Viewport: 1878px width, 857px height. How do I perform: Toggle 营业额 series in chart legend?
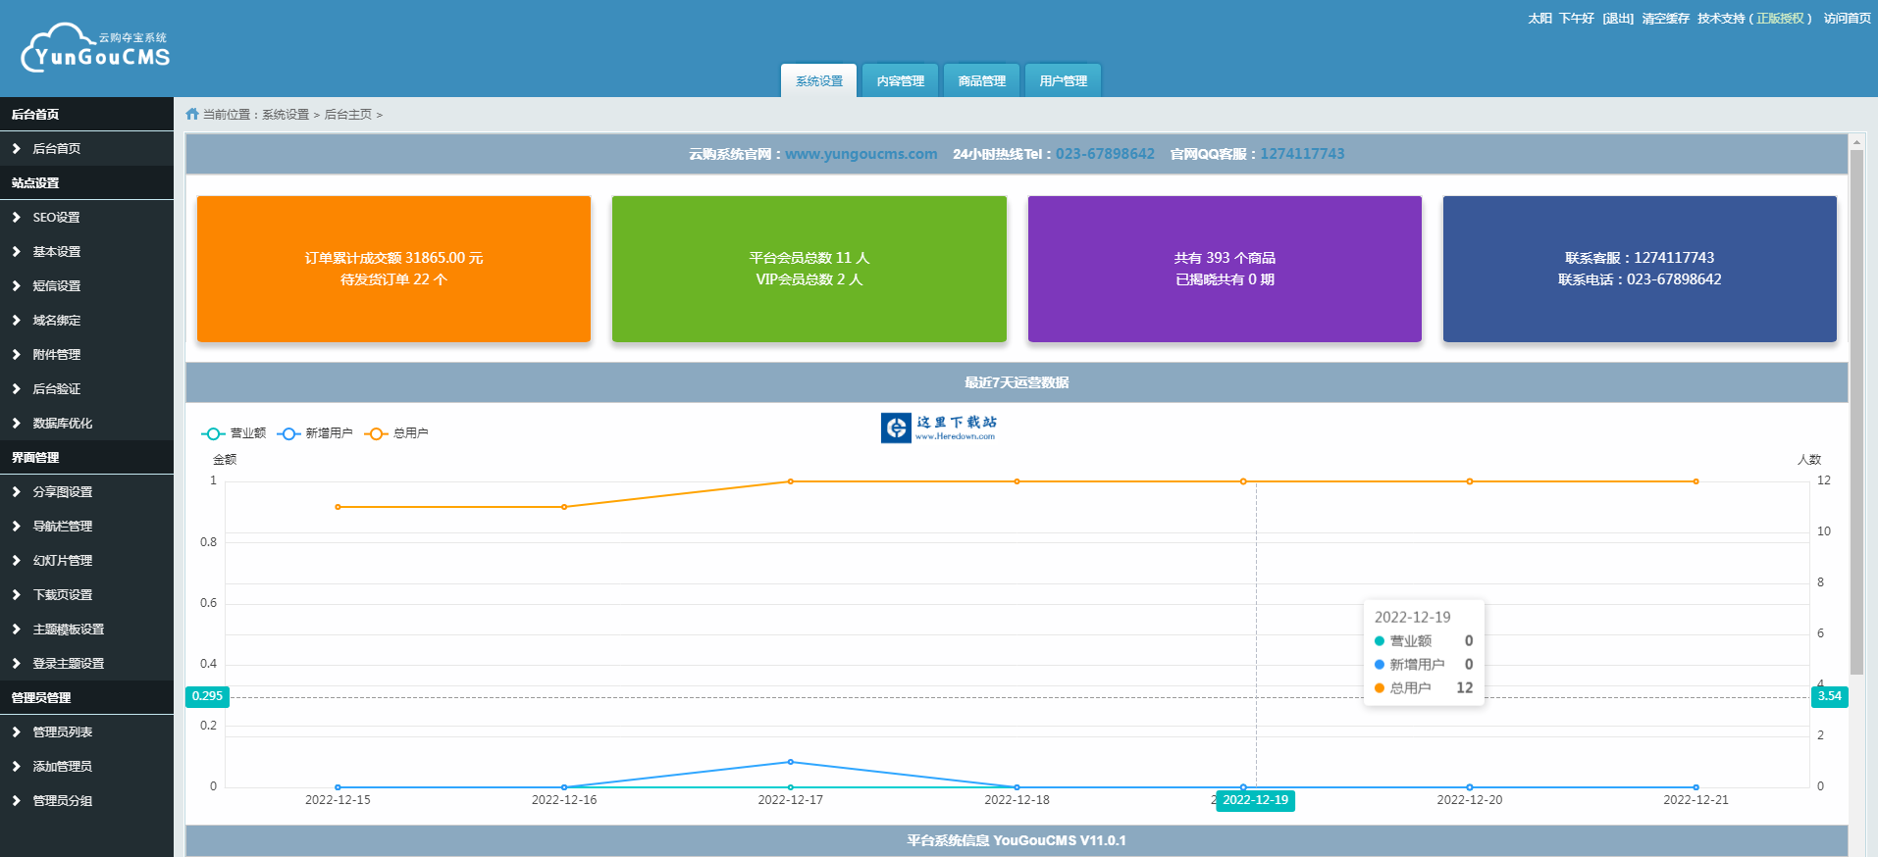coord(234,433)
